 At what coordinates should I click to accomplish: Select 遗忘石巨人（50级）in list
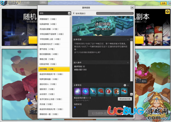(x=54, y=84)
